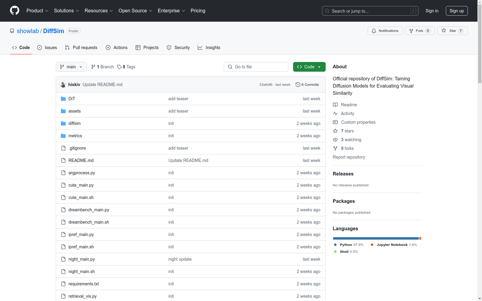
Task: Click the repository icon beside showlab
Action: [x=12, y=31]
